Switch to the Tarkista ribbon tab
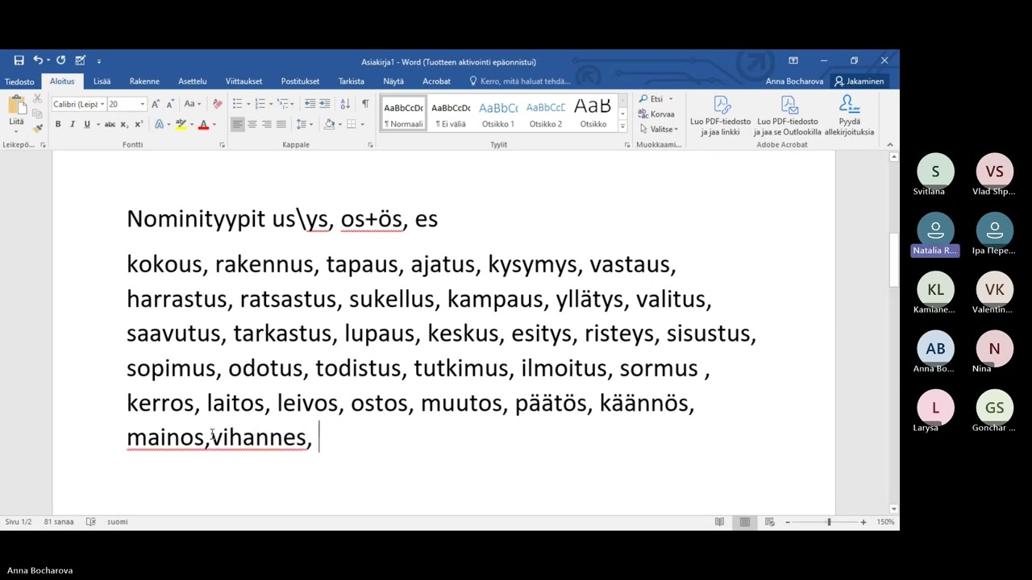The image size is (1032, 580). click(352, 81)
